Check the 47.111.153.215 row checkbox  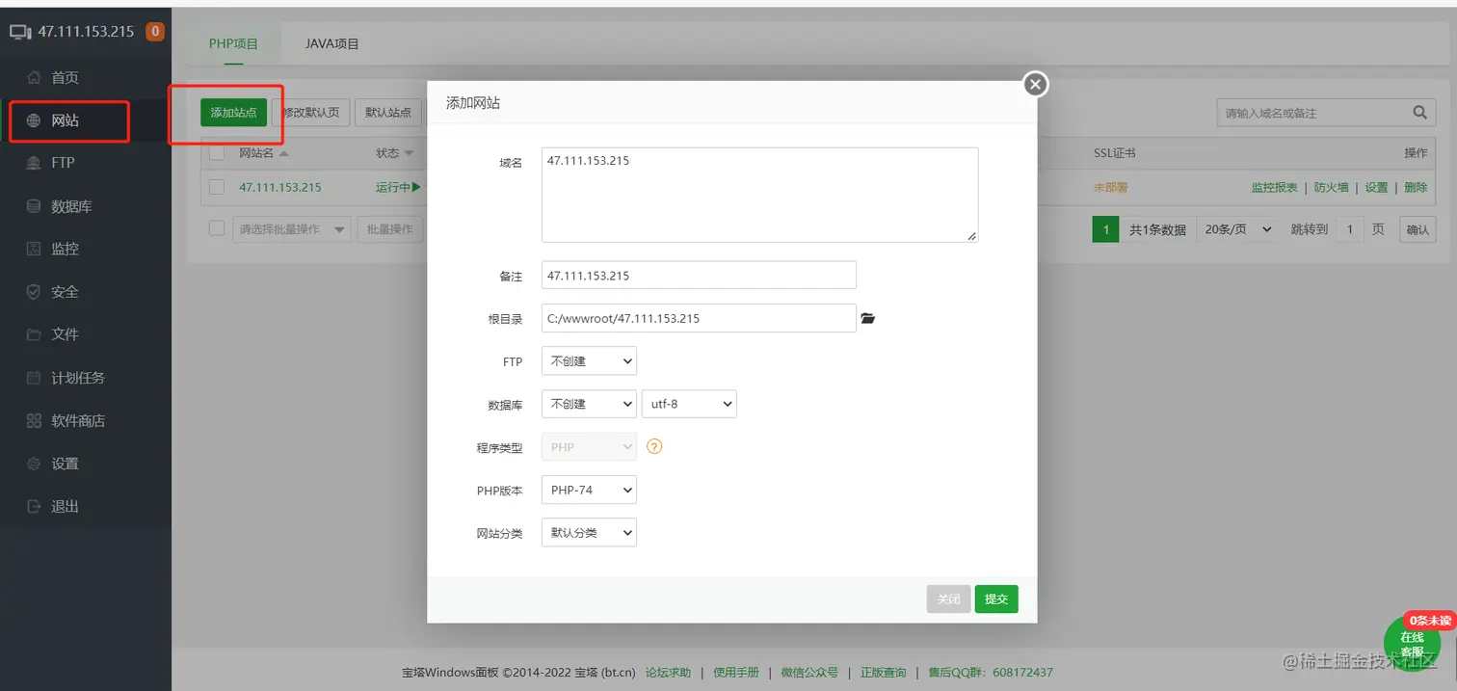pyautogui.click(x=217, y=187)
